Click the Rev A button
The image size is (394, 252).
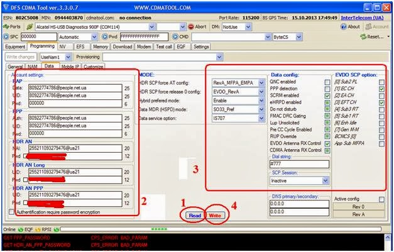(359, 214)
